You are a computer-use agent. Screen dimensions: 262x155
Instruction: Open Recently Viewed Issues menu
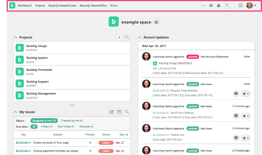click(x=62, y=5)
